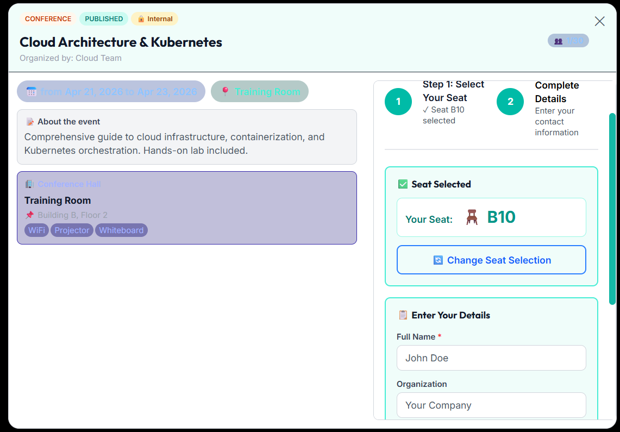Click the pushpin icon beside Building B, Floor 2
Screen dimensions: 620x432
pos(30,215)
